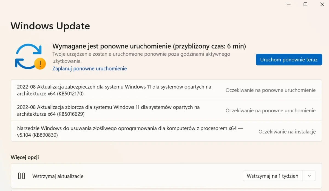Click Oczekiwanie na instalację status text
329x191 pixels.
coord(287,132)
